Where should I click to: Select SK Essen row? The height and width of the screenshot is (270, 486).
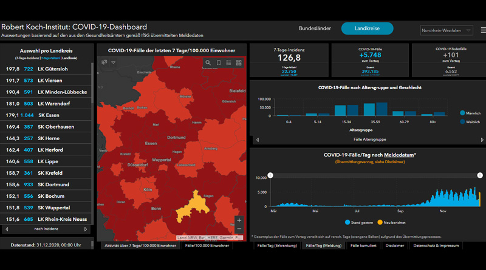tap(46, 115)
